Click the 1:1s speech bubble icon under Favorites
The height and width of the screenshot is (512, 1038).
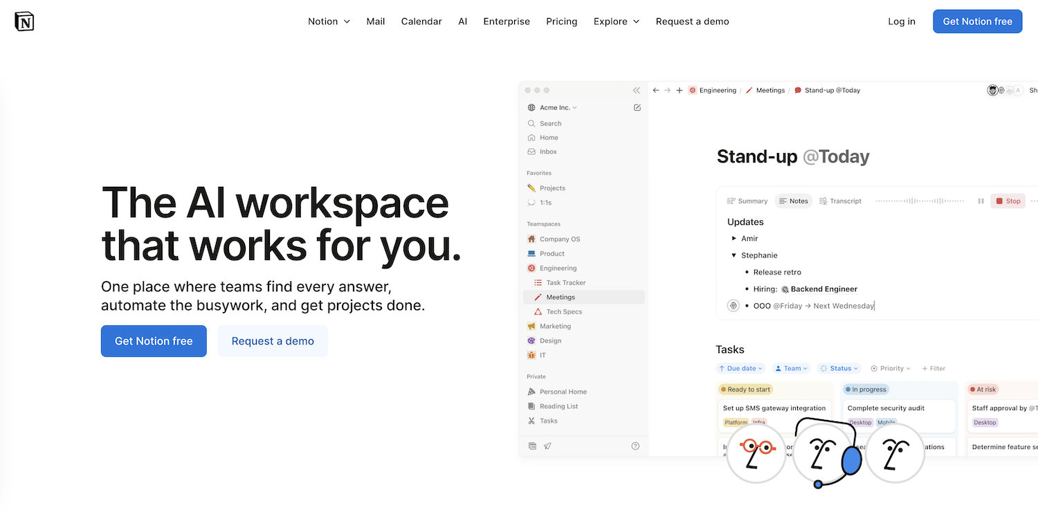[531, 203]
